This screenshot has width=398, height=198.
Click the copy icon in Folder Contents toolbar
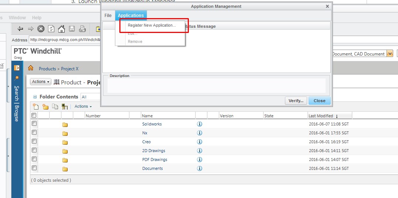point(55,107)
